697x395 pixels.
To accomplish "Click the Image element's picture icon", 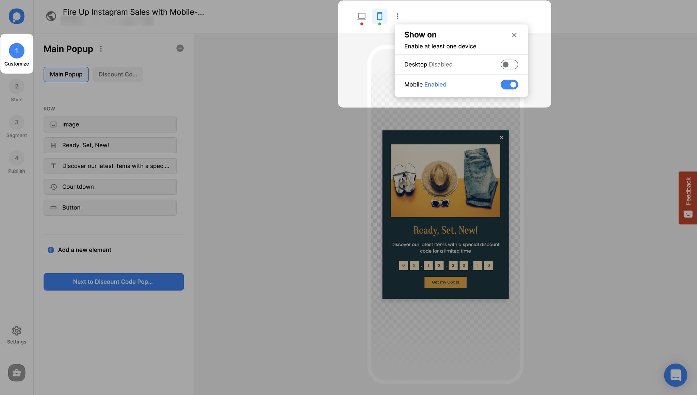I will 53,124.
